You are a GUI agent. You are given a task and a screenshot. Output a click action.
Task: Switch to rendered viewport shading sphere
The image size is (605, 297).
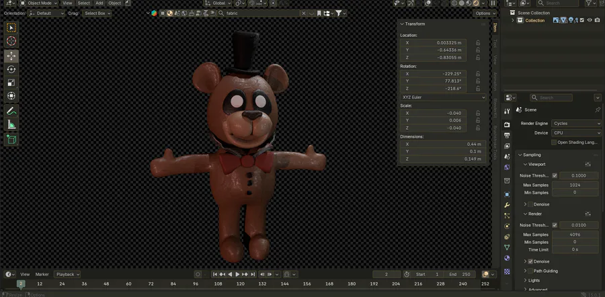(476, 3)
